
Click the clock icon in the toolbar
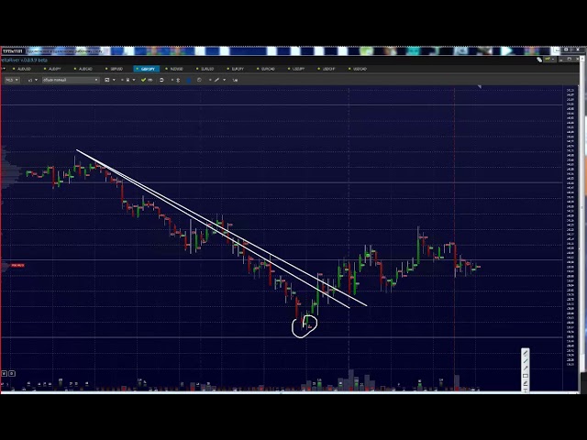[199, 80]
